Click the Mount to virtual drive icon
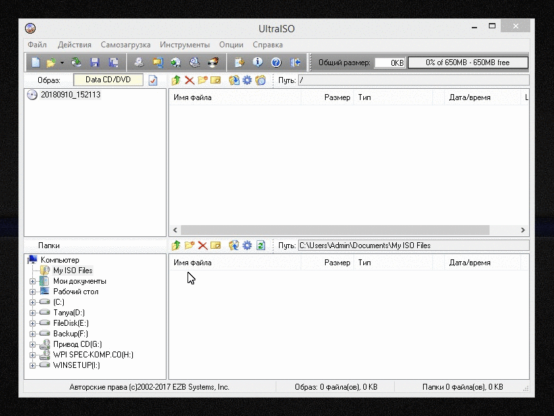The width and height of the screenshot is (554, 416). [x=194, y=63]
